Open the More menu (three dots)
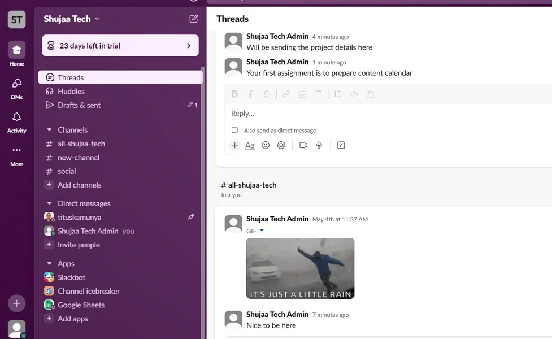This screenshot has height=339, width=552. pyautogui.click(x=16, y=155)
